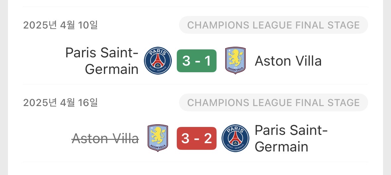Open the red 3 - 2 score badge
This screenshot has height=175, width=391.
point(196,138)
